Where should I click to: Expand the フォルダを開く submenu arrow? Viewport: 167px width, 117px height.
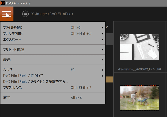103,34
